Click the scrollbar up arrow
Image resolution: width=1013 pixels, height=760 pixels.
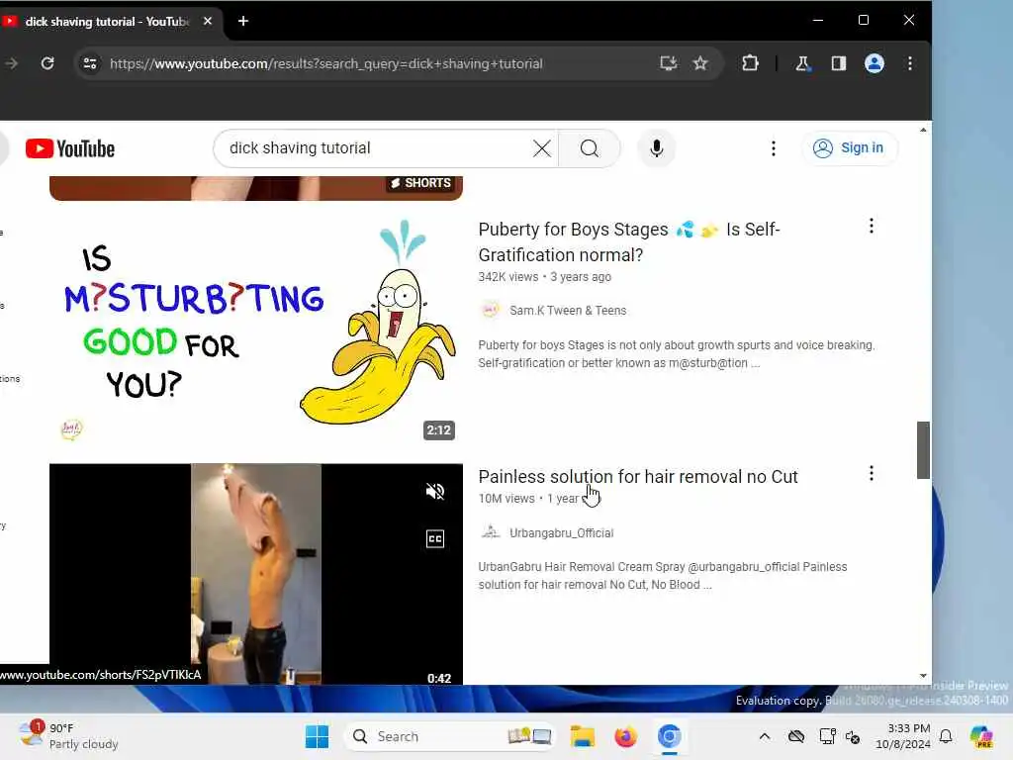(x=923, y=130)
